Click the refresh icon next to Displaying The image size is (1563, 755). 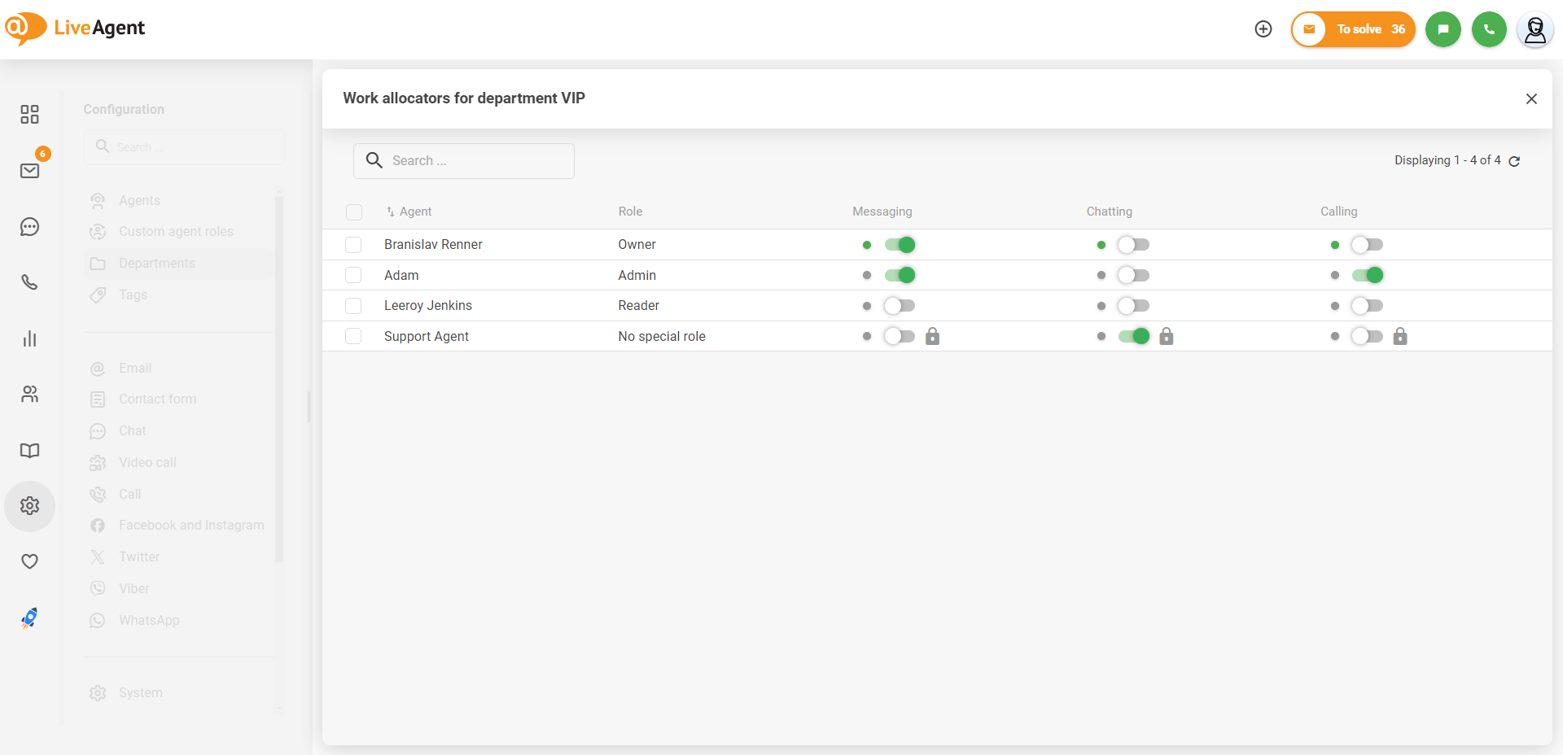tap(1514, 161)
